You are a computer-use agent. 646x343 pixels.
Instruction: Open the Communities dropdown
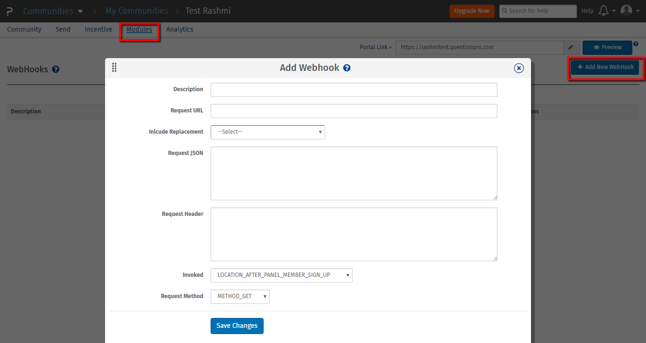pyautogui.click(x=53, y=11)
